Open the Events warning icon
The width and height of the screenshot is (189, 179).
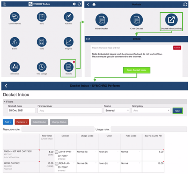[x=15, y=42]
